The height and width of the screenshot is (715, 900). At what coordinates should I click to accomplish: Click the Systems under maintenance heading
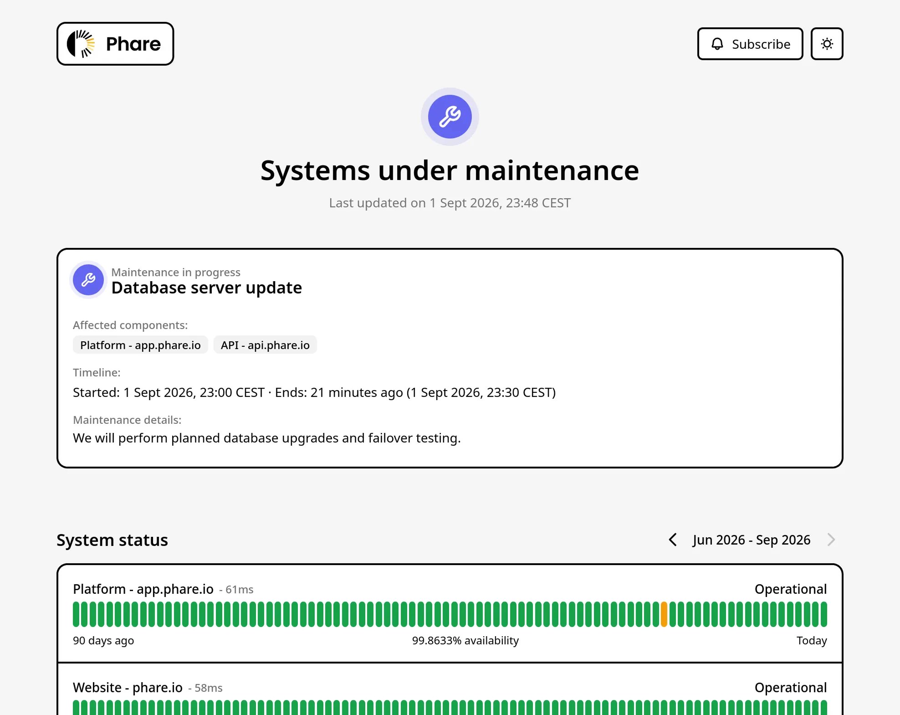(x=450, y=170)
